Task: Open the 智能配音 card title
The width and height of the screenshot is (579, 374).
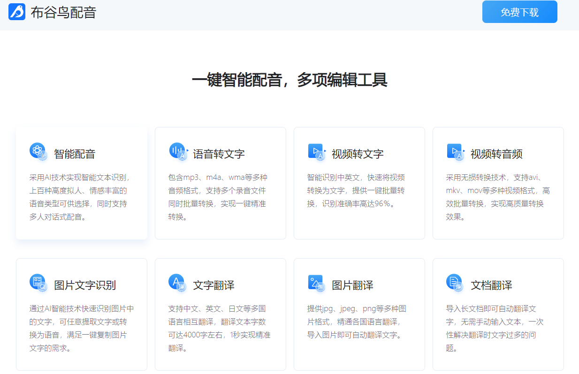Action: pos(75,154)
